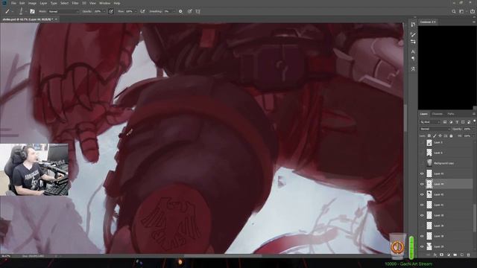Open the layer blend mode dropdown
The image size is (477, 268).
[x=435, y=129]
